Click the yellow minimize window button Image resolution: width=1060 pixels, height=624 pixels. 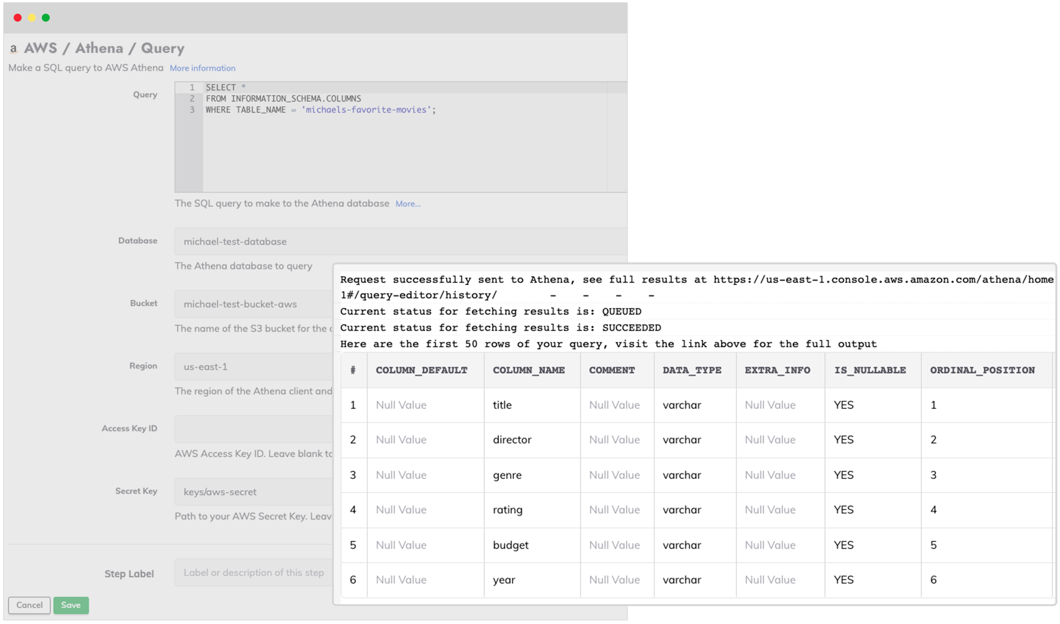[31, 18]
